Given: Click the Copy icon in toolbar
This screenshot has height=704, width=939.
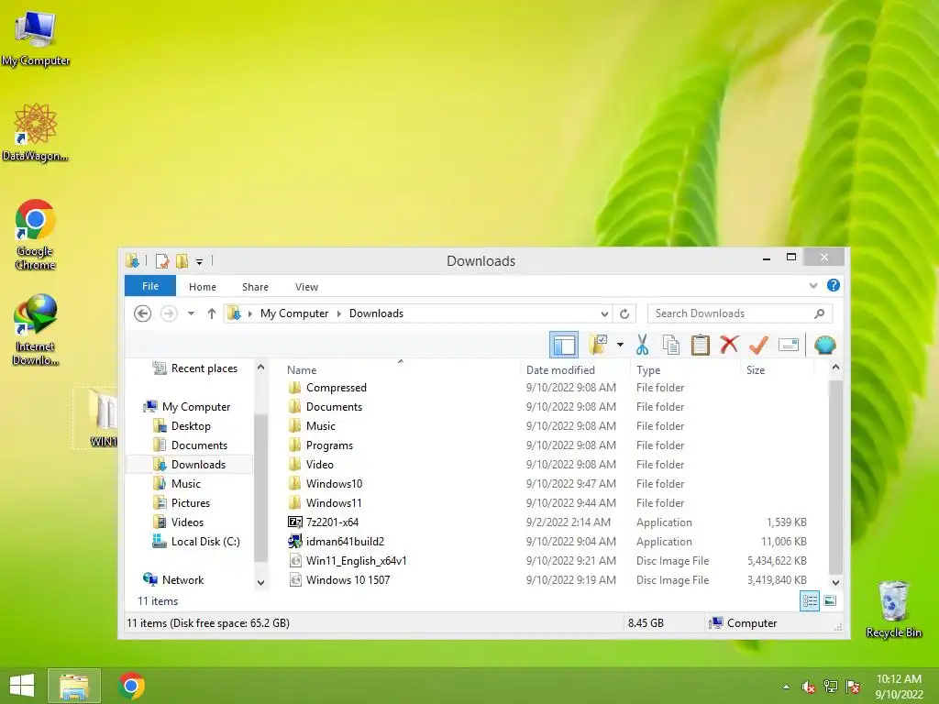Looking at the screenshot, I should click(x=671, y=345).
